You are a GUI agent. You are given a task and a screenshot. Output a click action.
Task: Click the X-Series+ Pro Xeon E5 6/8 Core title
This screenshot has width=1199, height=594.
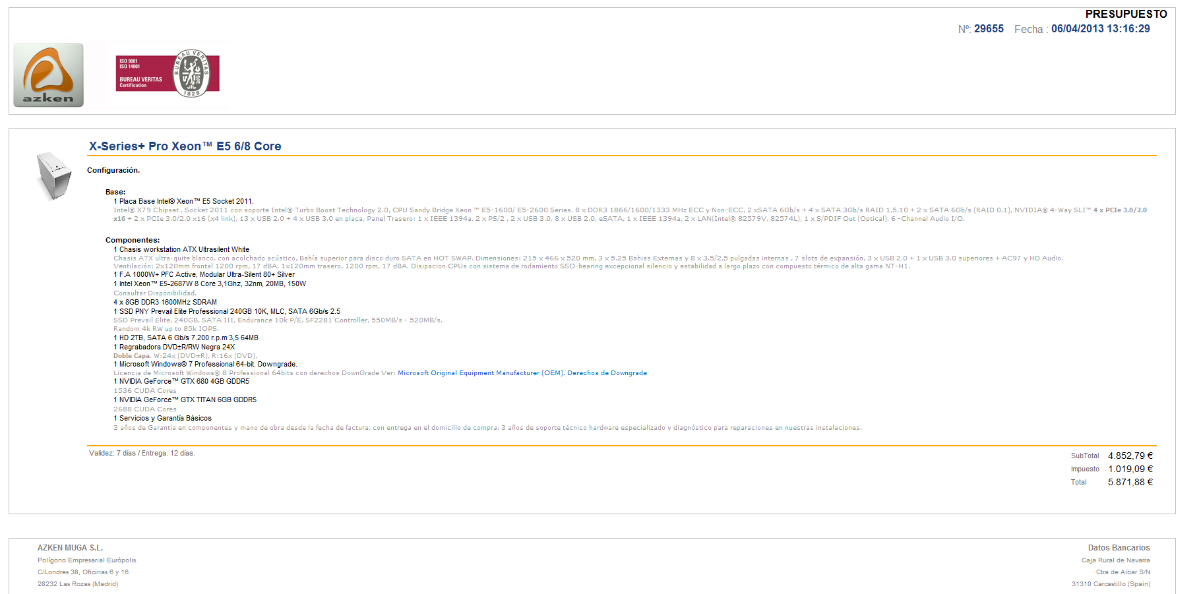185,146
